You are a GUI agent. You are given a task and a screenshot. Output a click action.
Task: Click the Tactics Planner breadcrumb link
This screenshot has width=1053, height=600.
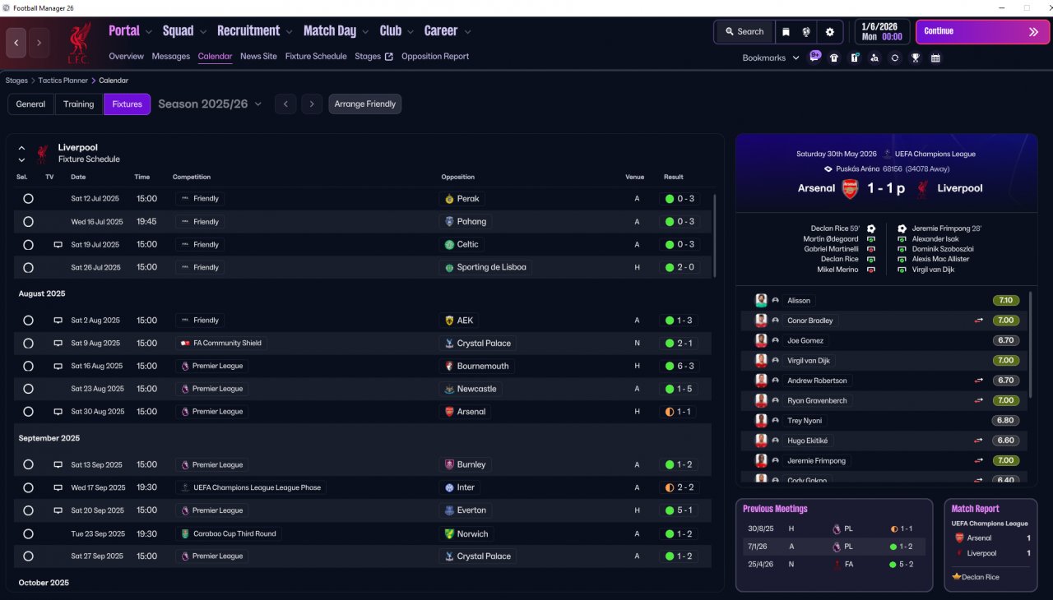pyautogui.click(x=63, y=81)
